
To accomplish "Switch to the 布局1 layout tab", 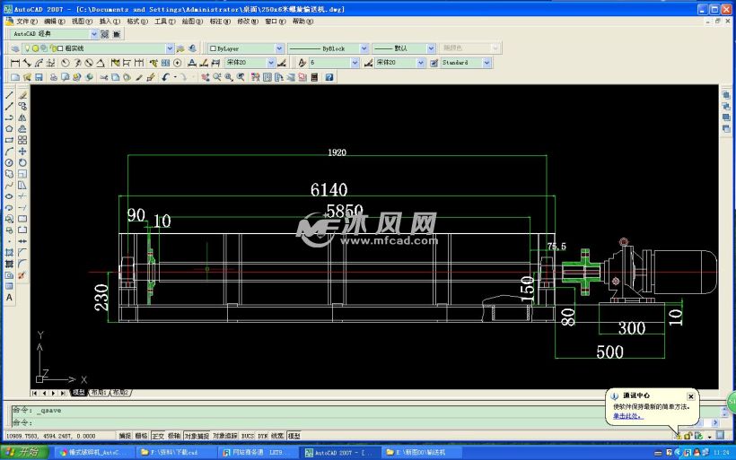I will [x=99, y=393].
